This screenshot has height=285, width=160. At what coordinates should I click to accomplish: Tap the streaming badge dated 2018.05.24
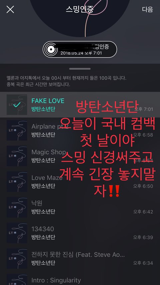coord(80,49)
